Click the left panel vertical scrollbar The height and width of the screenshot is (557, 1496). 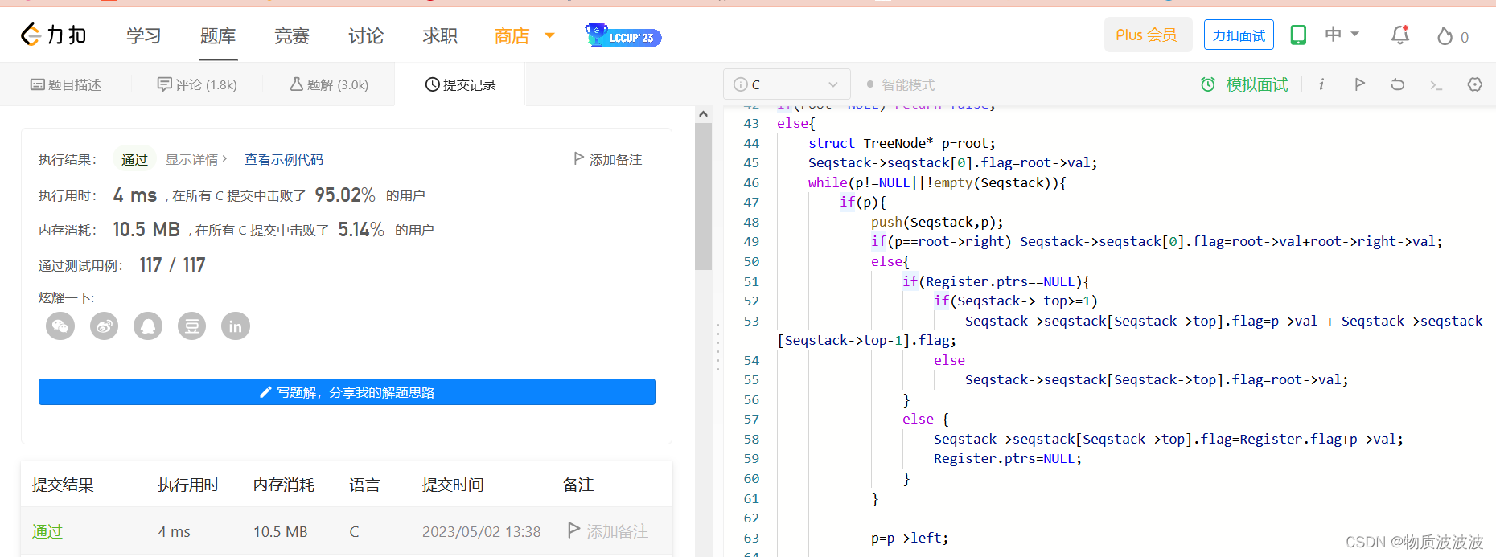click(x=703, y=197)
